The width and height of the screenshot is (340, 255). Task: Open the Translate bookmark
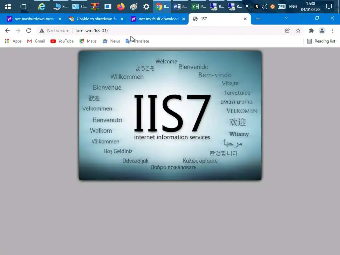[137, 41]
